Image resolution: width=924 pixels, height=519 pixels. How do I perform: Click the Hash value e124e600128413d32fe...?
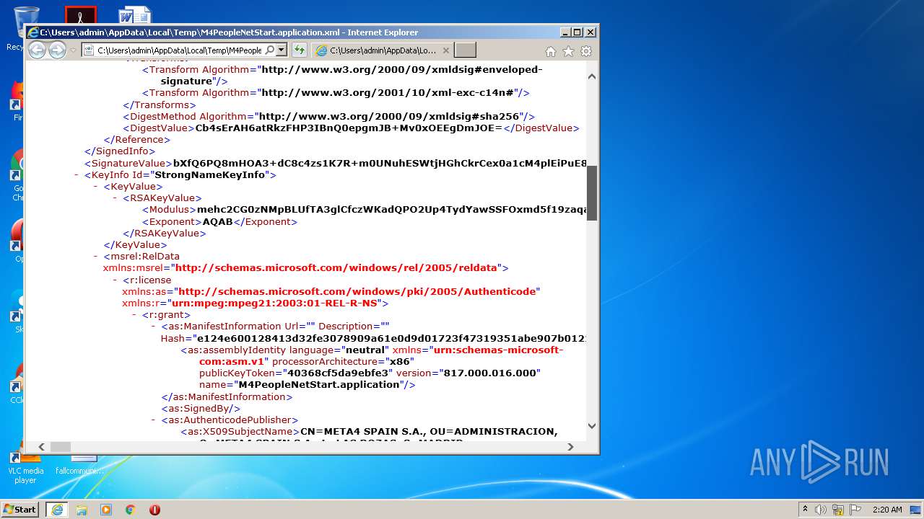[x=391, y=337]
